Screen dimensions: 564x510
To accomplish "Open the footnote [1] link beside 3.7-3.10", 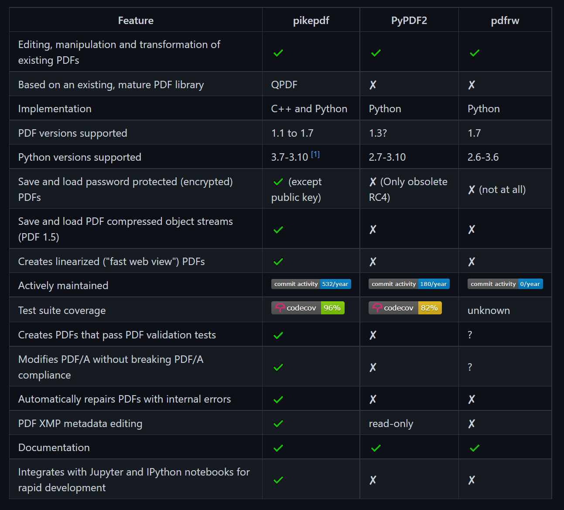I will (x=315, y=154).
